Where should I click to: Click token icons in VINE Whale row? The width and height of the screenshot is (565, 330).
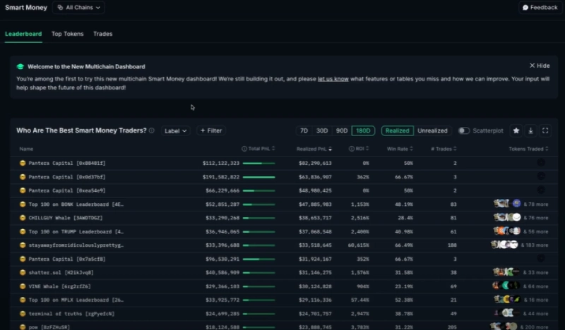click(x=506, y=286)
